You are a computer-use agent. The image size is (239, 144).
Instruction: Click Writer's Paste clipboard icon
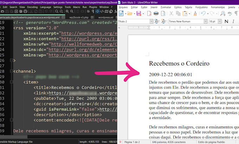185,13
